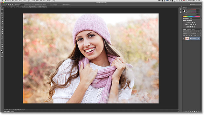Image resolution: width=204 pixels, height=115 pixels.
Task: Toggle the lock transparent pixels icon
Action: (x=186, y=35)
